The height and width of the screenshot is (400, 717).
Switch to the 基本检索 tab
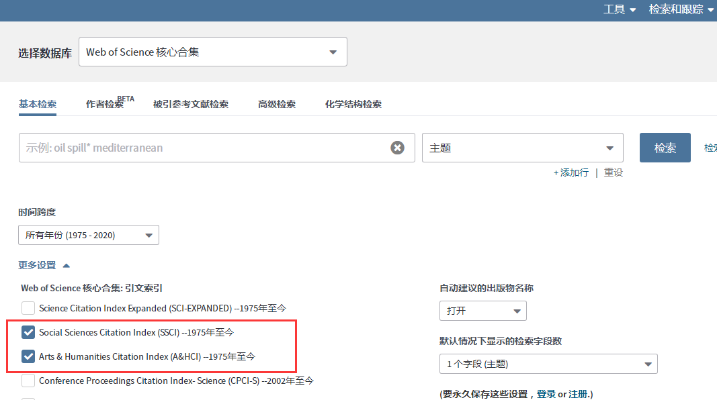tap(38, 104)
